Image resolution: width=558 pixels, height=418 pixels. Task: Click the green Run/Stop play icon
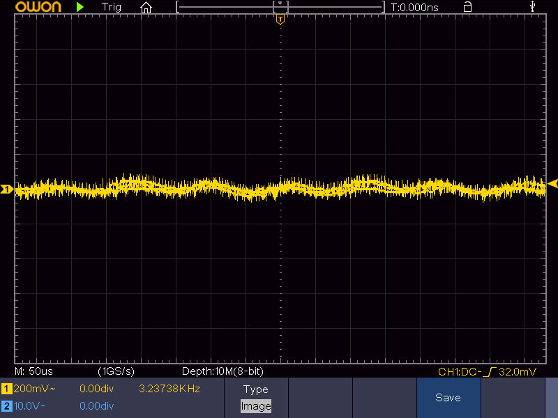(80, 7)
